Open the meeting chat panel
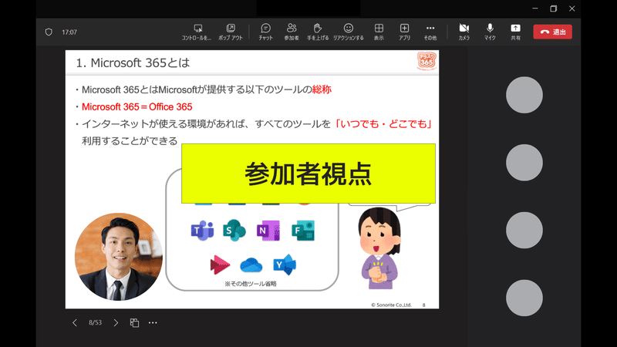Image resolution: width=617 pixels, height=347 pixels. (x=265, y=32)
